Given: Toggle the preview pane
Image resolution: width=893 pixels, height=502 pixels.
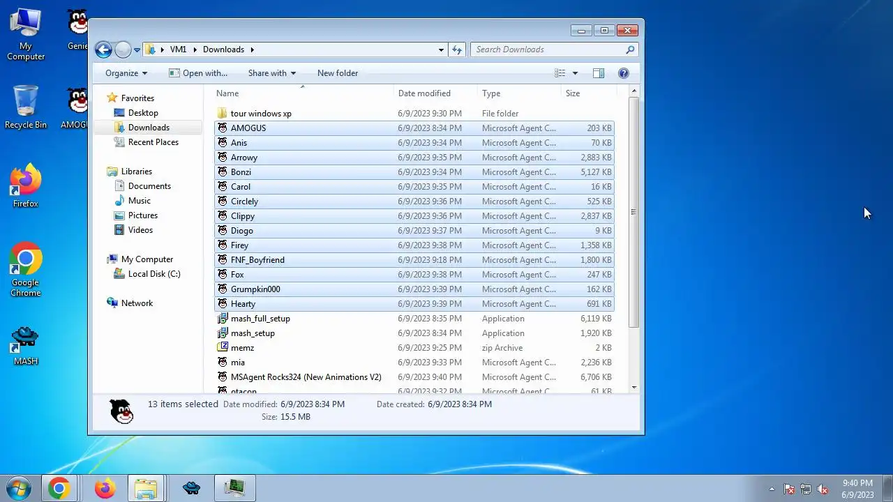Looking at the screenshot, I should (599, 73).
